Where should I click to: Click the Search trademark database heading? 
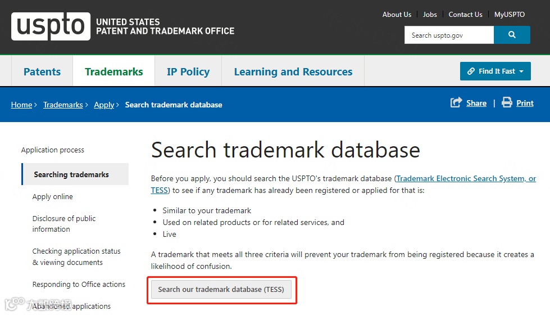click(285, 150)
